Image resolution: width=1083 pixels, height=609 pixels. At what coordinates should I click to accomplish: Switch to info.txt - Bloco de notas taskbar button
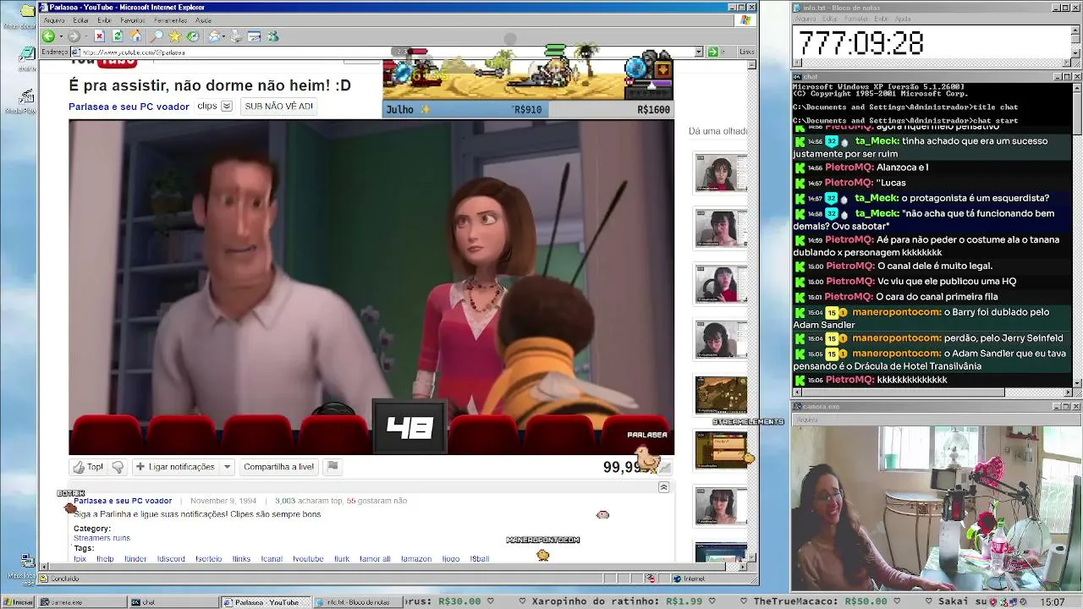coord(357,602)
